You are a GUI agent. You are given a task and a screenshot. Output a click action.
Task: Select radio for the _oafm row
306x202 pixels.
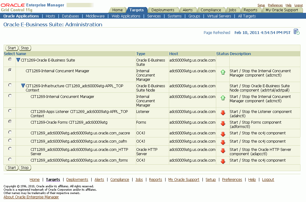click(10, 140)
